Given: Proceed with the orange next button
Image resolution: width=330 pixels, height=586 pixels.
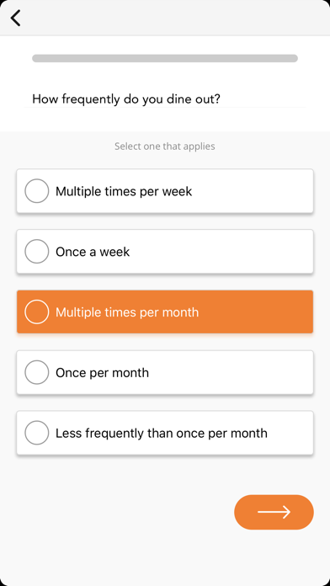Looking at the screenshot, I should tap(274, 512).
